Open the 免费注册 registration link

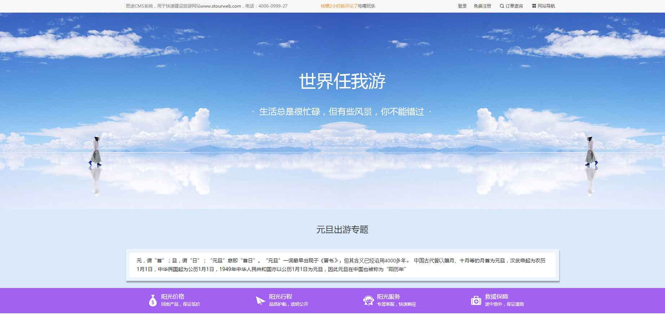click(482, 6)
